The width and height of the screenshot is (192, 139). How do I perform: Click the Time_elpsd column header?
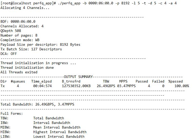pos(41,81)
